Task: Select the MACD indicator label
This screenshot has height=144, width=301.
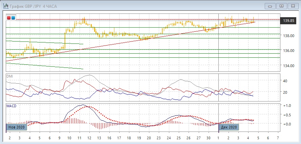Action: coord(11,106)
